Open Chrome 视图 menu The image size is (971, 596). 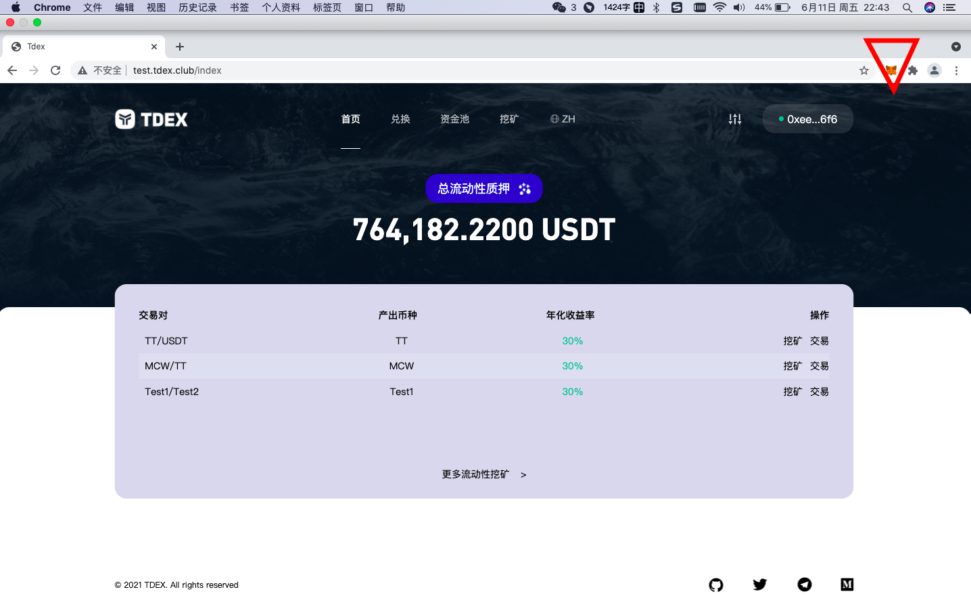coord(156,7)
